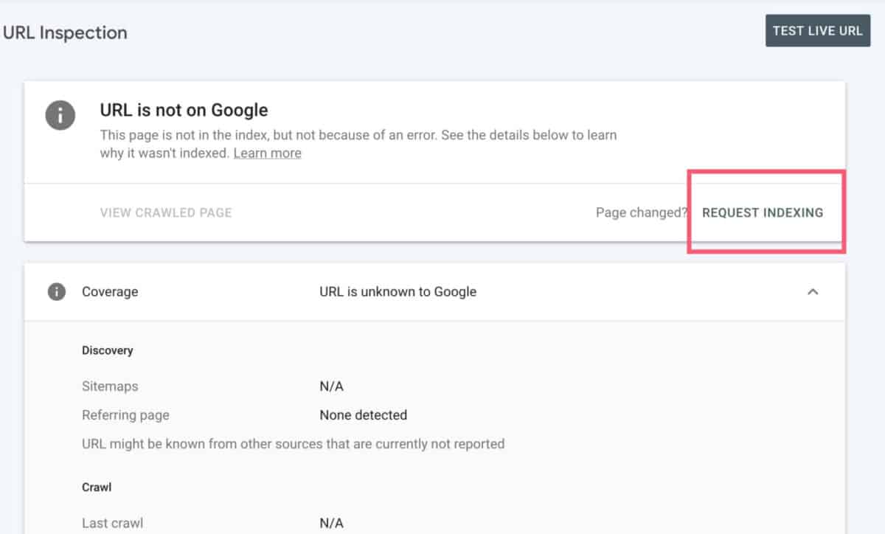The height and width of the screenshot is (534, 885).
Task: Open the Learn more help link
Action: 267,153
